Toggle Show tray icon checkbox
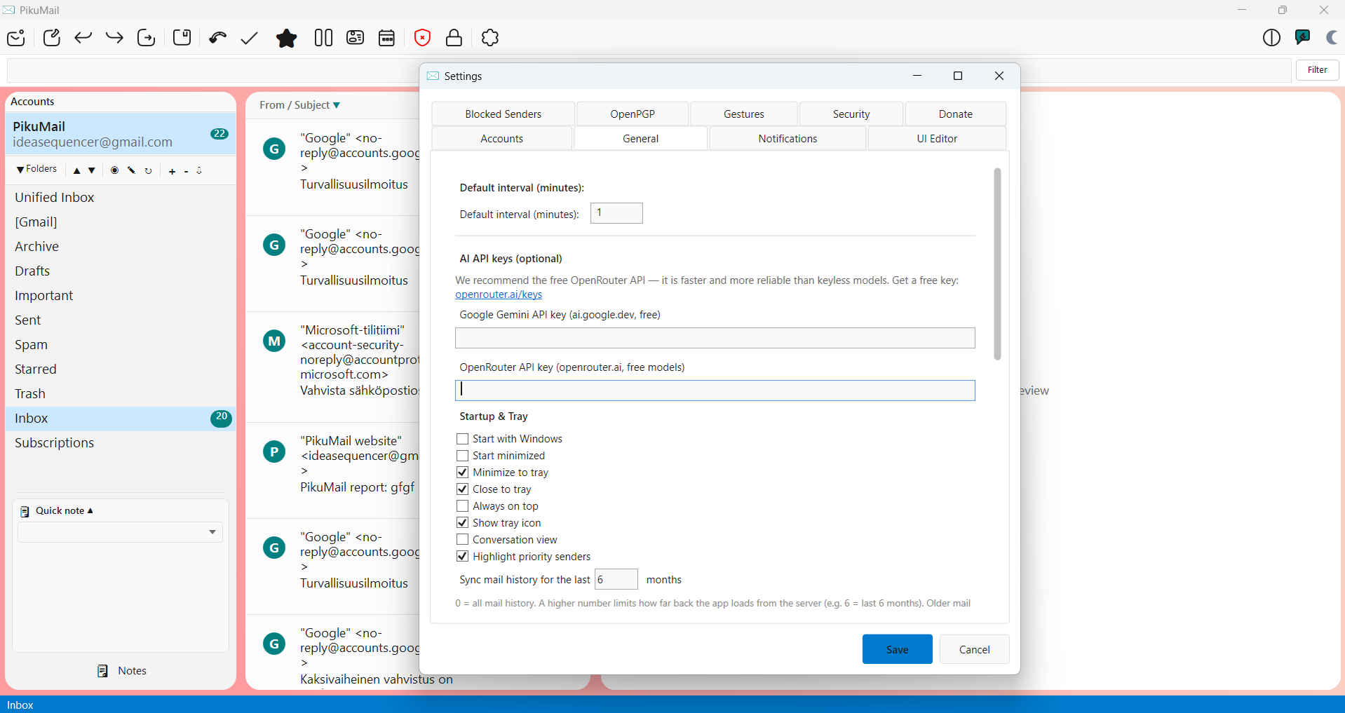The width and height of the screenshot is (1345, 713). click(462, 523)
